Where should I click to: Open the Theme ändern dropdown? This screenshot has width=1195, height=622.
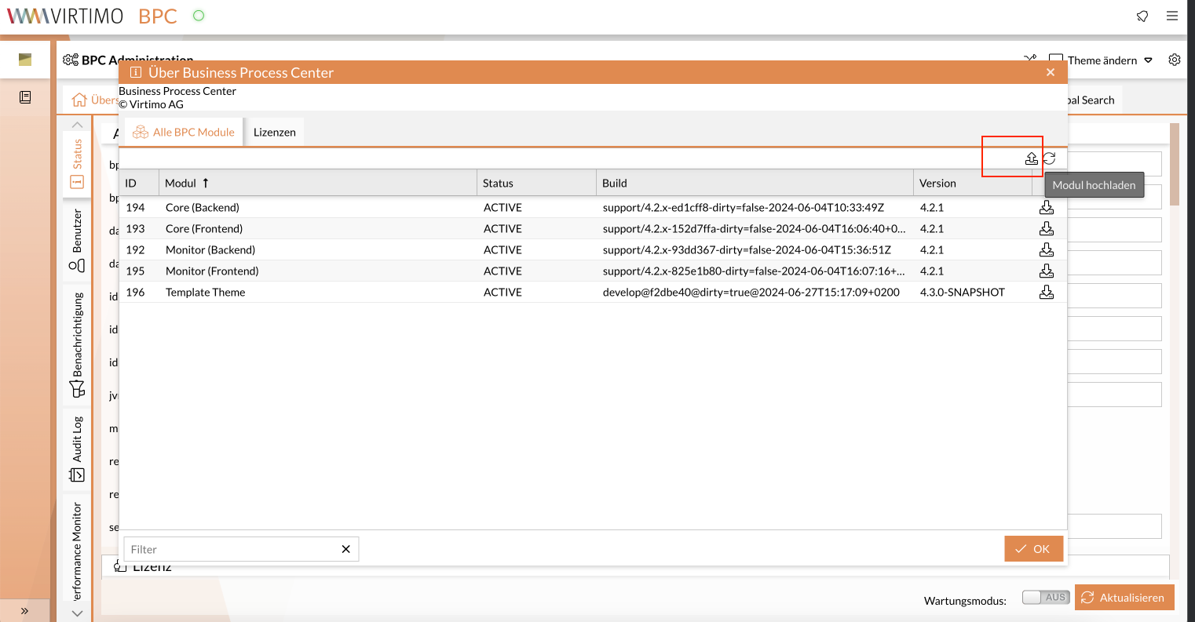click(1148, 60)
